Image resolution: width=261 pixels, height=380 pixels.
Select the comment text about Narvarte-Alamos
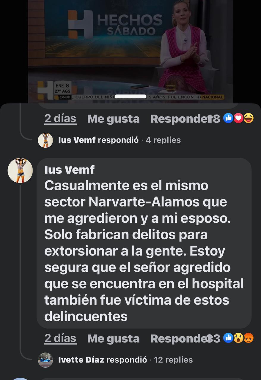144,251
